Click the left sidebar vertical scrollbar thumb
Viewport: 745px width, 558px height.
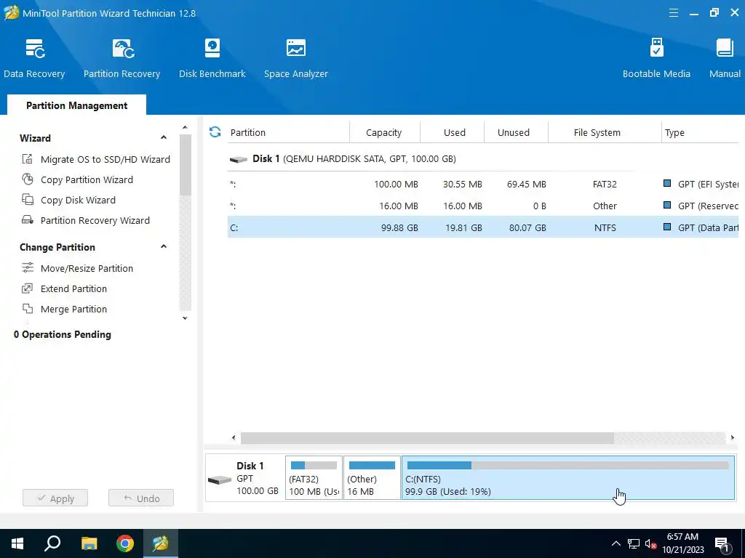point(186,165)
